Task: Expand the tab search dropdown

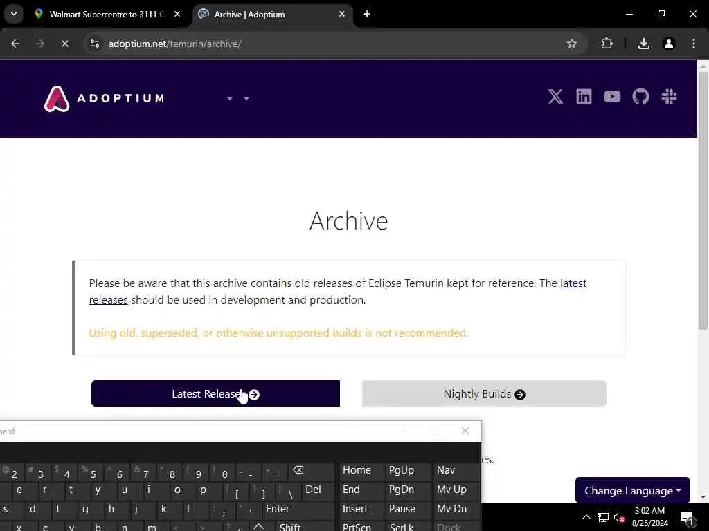Action: pyautogui.click(x=14, y=14)
